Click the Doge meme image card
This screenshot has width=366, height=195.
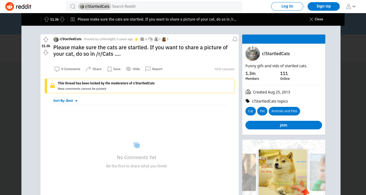(283, 172)
